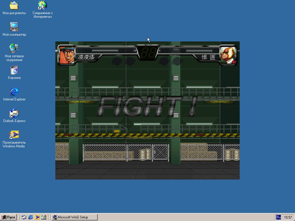Click the right player health bar
295x221 pixels.
point(189,50)
